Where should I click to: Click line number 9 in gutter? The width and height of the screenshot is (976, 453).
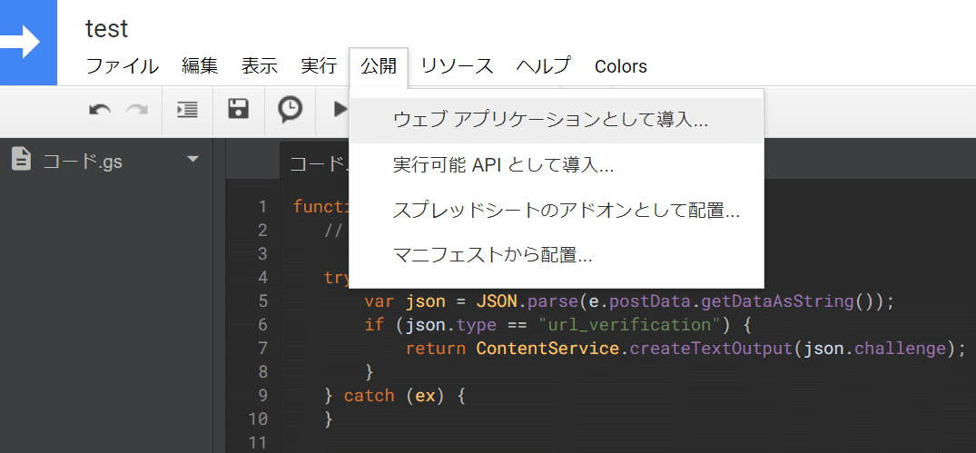[262, 396]
